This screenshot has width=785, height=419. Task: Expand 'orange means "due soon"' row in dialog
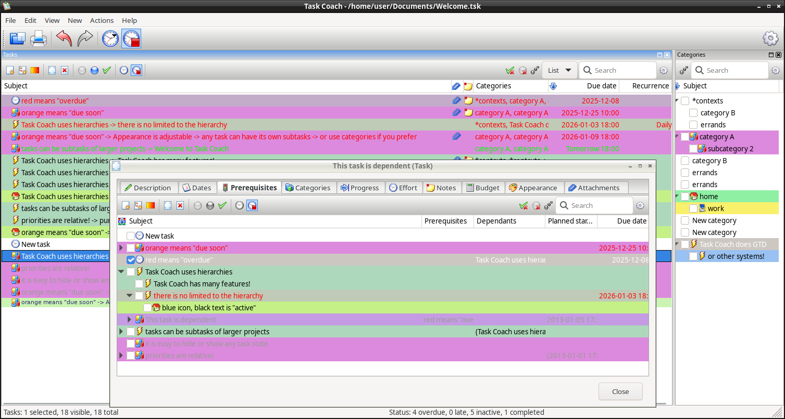point(121,248)
